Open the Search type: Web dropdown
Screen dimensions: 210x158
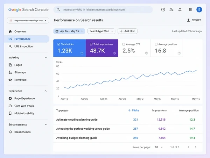tap(101, 31)
